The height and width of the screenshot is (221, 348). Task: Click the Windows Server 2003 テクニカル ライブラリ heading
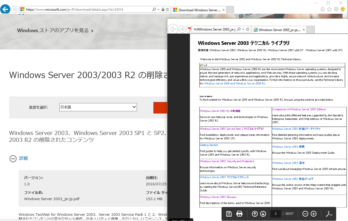[244, 43]
